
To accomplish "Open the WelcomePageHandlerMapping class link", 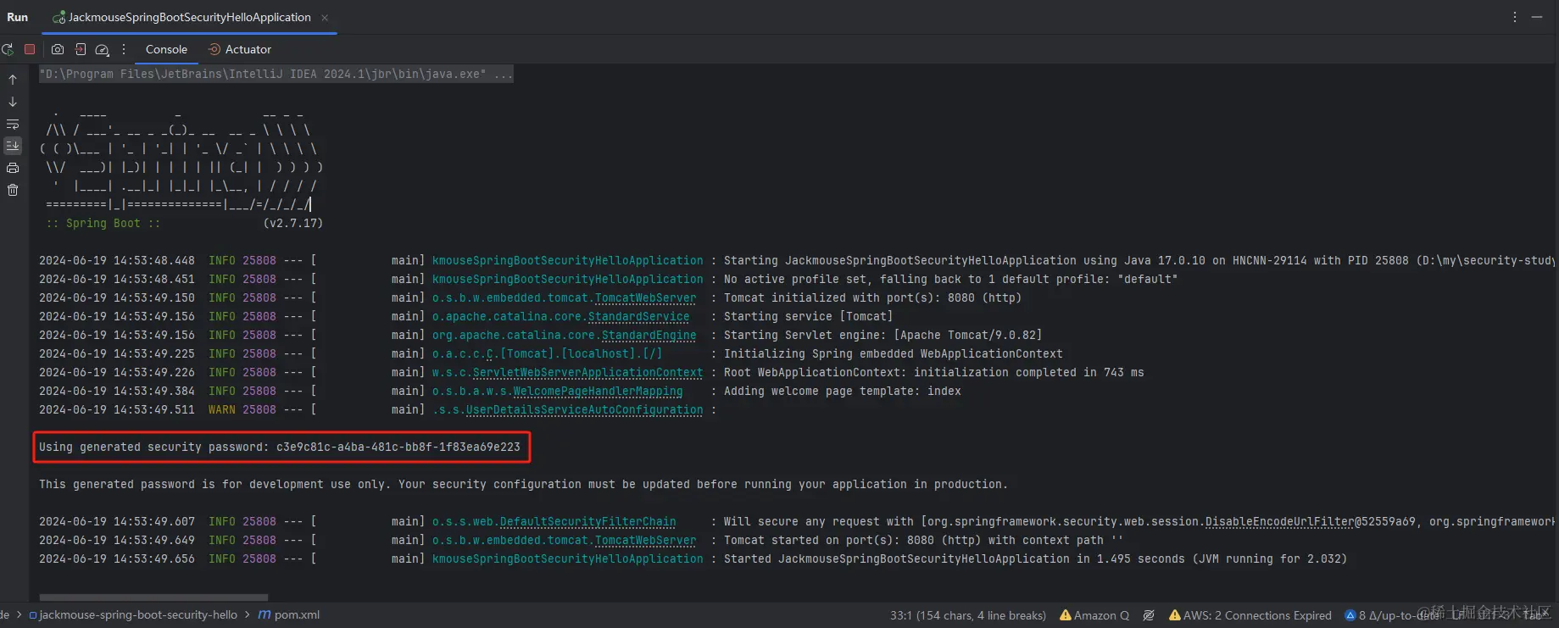I will 598,392.
